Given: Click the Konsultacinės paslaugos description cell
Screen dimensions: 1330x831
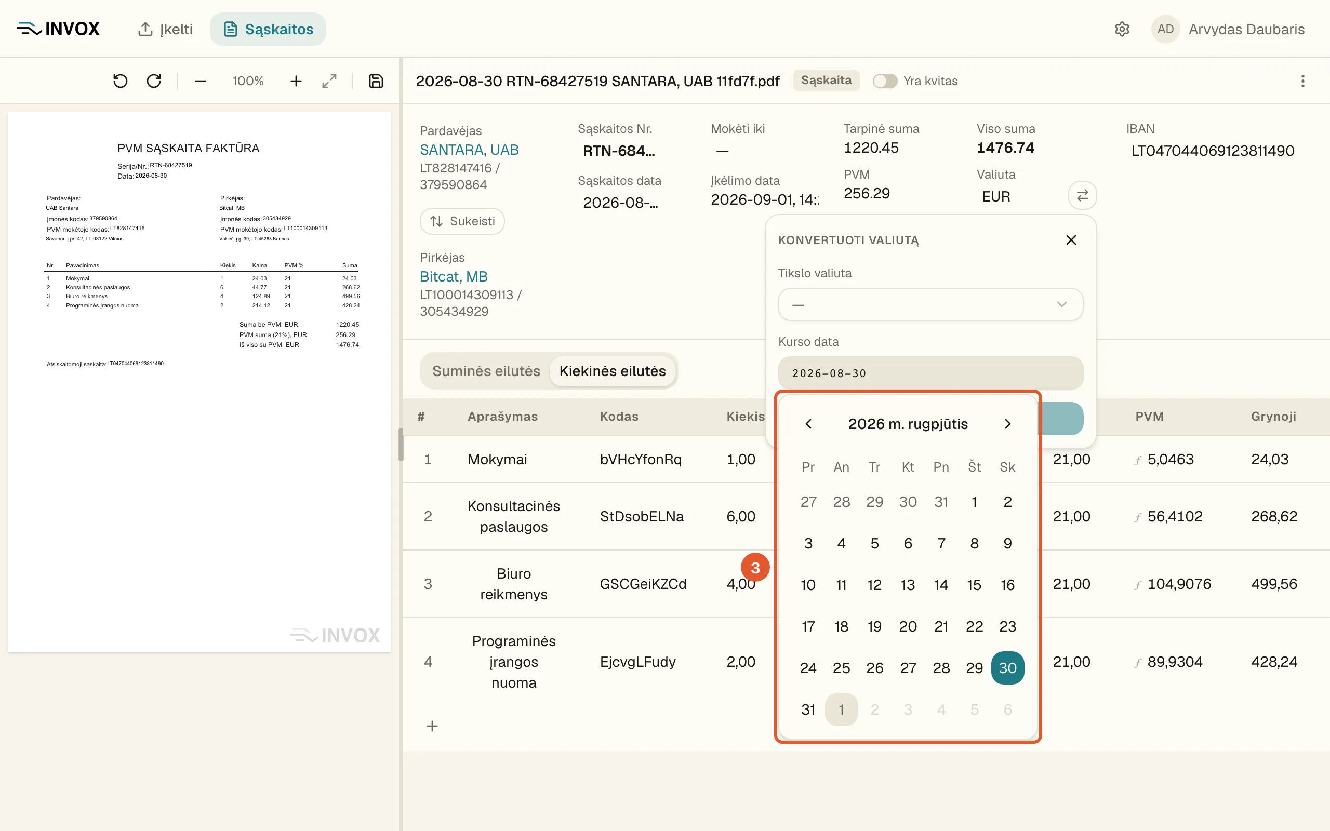Looking at the screenshot, I should click(514, 516).
